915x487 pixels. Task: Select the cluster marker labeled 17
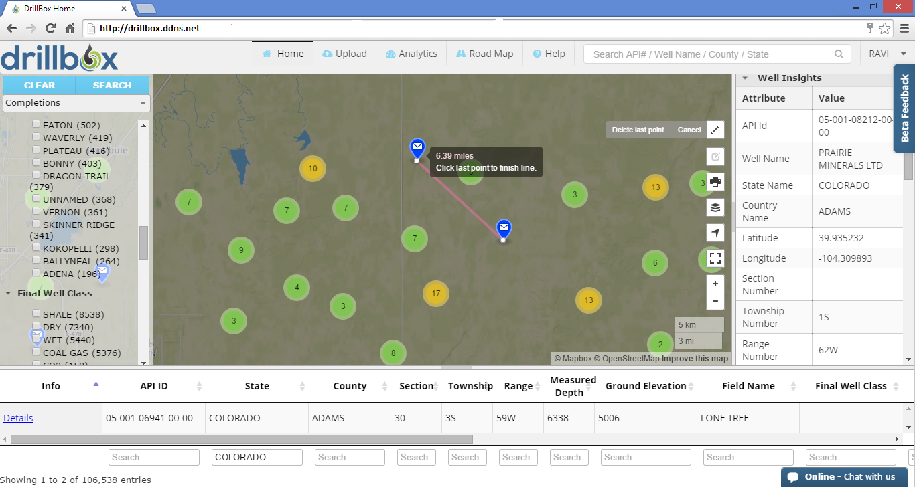pos(436,293)
